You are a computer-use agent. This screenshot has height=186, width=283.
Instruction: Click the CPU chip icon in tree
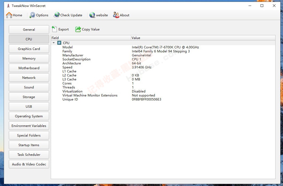click(x=59, y=43)
